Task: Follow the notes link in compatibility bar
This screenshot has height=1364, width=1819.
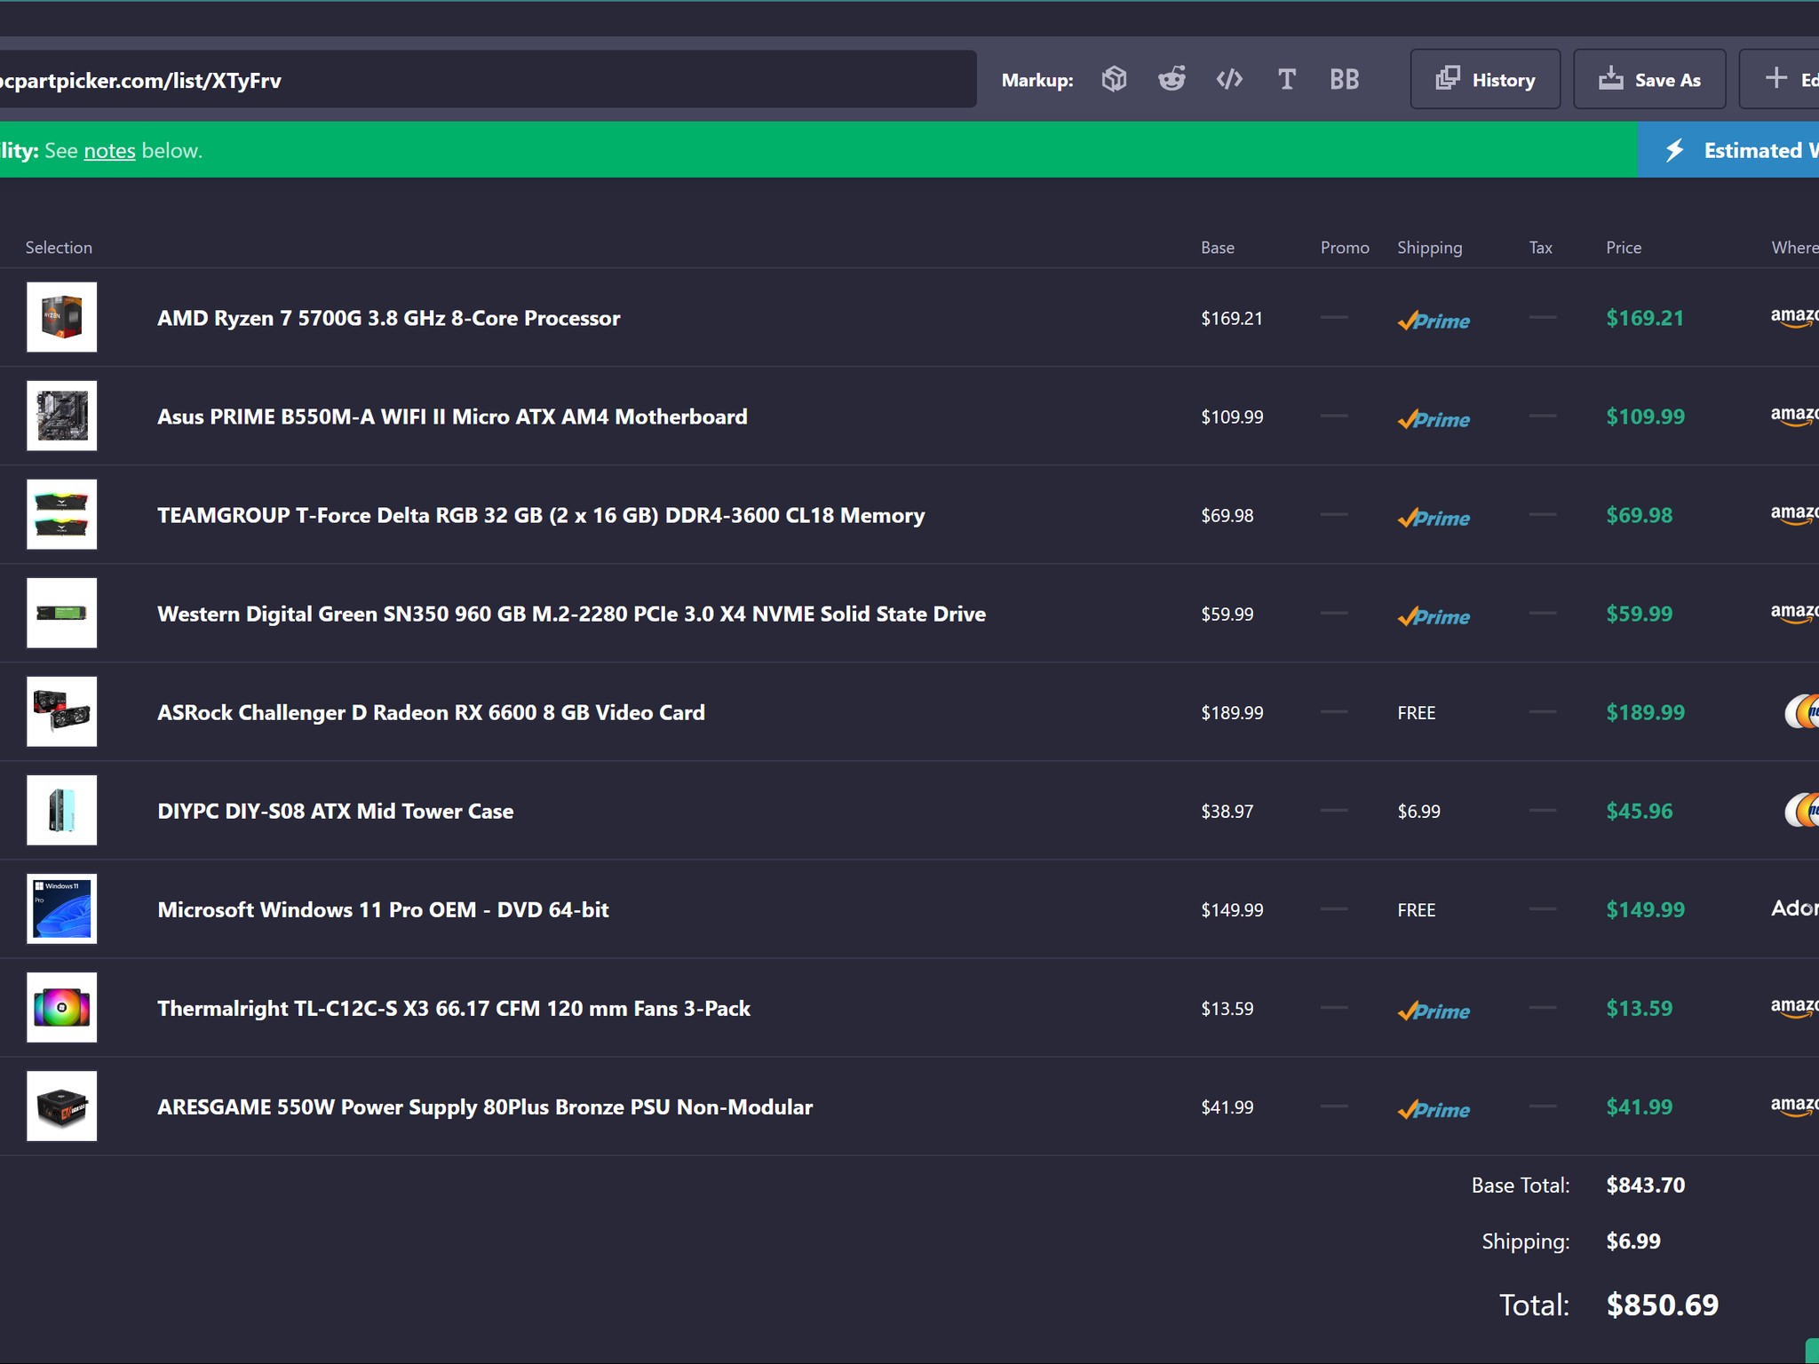Action: pyautogui.click(x=109, y=150)
